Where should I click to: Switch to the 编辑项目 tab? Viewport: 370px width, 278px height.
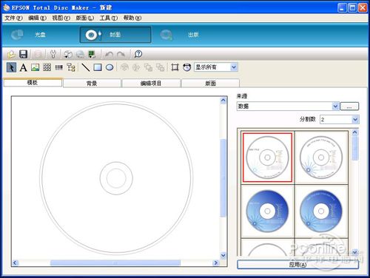[151, 84]
